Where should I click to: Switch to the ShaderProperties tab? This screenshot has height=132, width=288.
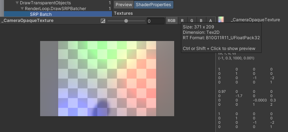tap(154, 5)
